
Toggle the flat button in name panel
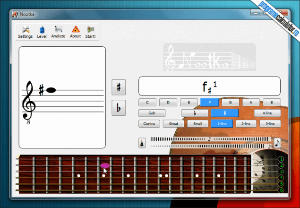[195, 113]
